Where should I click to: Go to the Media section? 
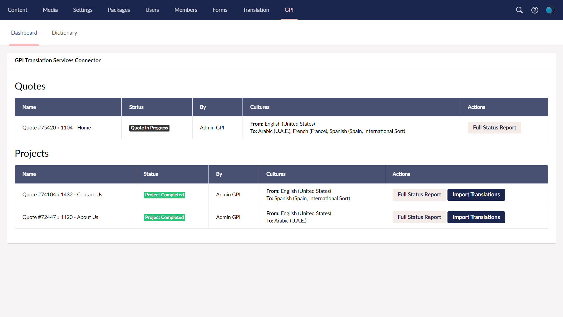50,10
